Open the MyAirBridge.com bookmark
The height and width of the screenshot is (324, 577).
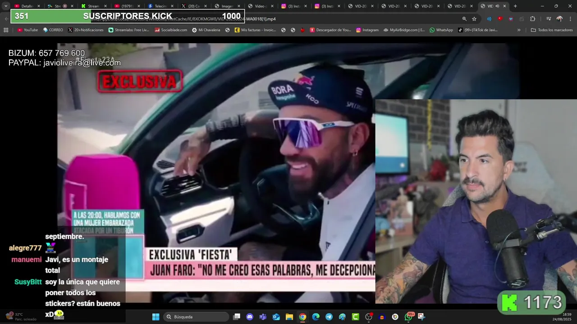pos(404,30)
